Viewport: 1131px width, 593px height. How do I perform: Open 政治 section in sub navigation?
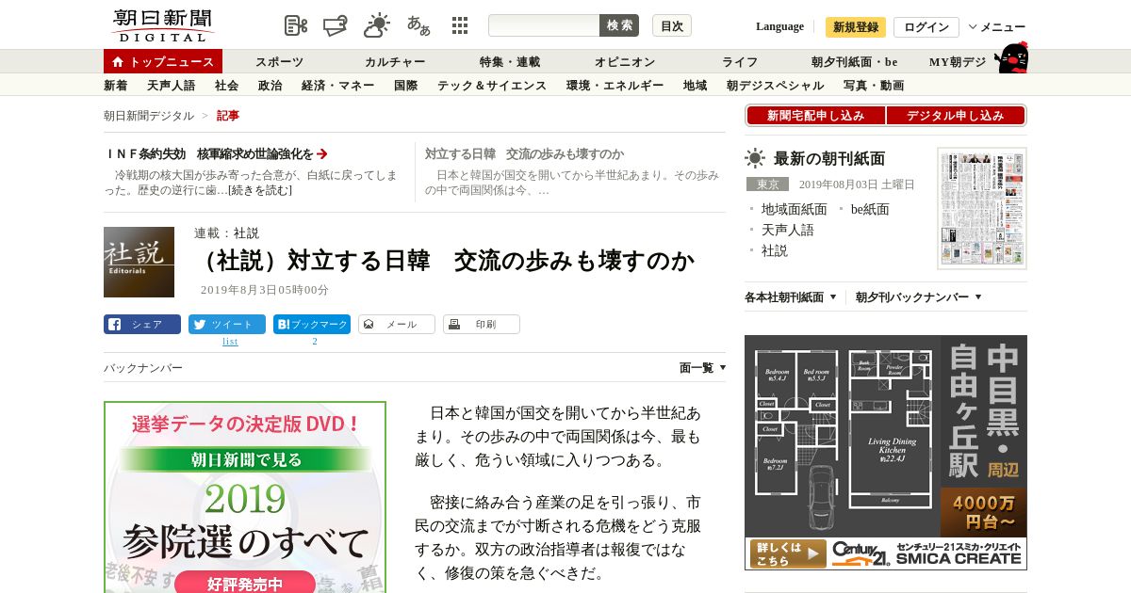click(x=270, y=86)
